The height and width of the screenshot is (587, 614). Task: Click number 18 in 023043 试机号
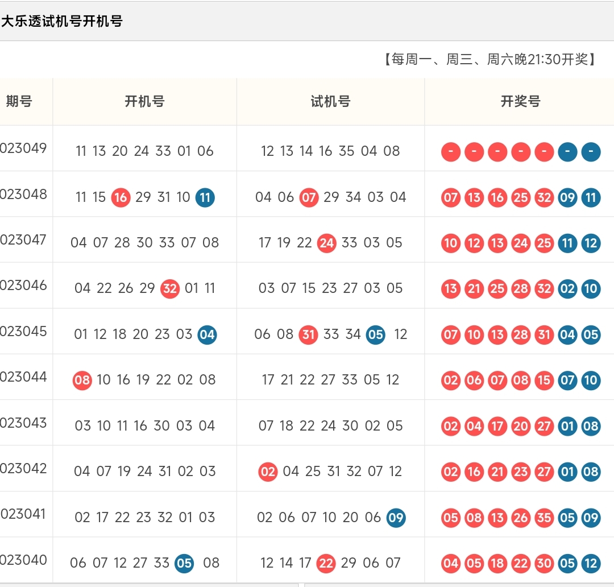[286, 425]
